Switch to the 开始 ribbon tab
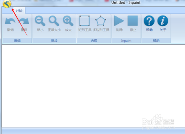The height and width of the screenshot is (134, 185). pyautogui.click(x=19, y=10)
